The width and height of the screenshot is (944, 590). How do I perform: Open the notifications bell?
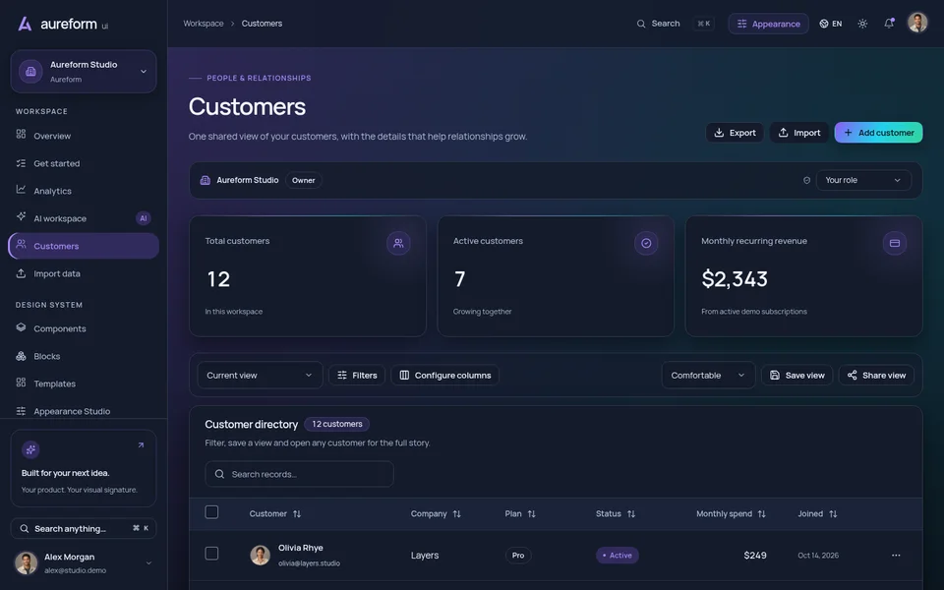coord(889,24)
